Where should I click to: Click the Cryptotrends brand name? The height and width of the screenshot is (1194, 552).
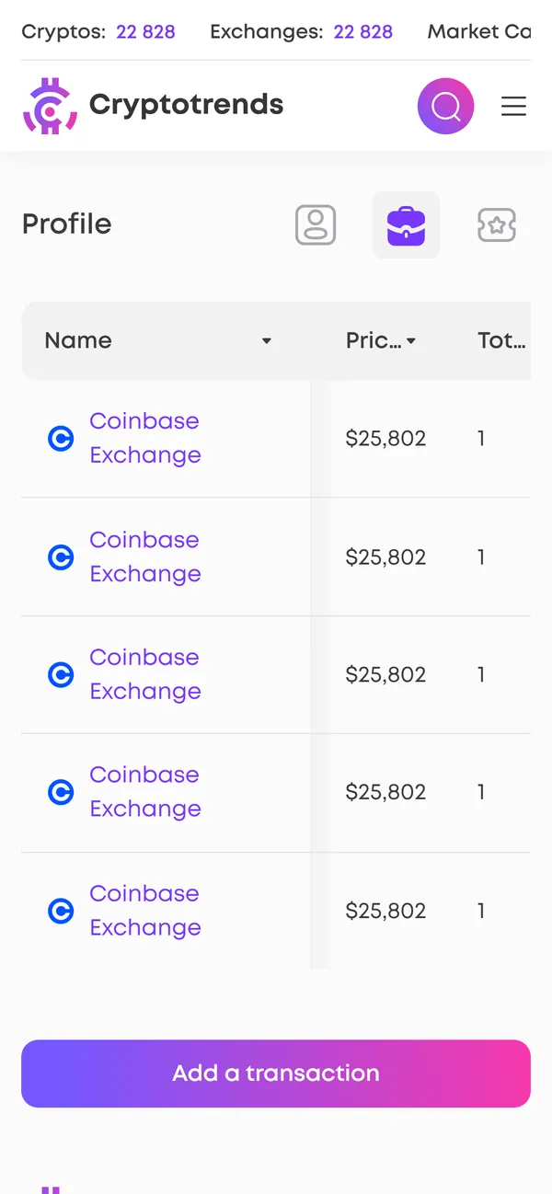pyautogui.click(x=187, y=105)
